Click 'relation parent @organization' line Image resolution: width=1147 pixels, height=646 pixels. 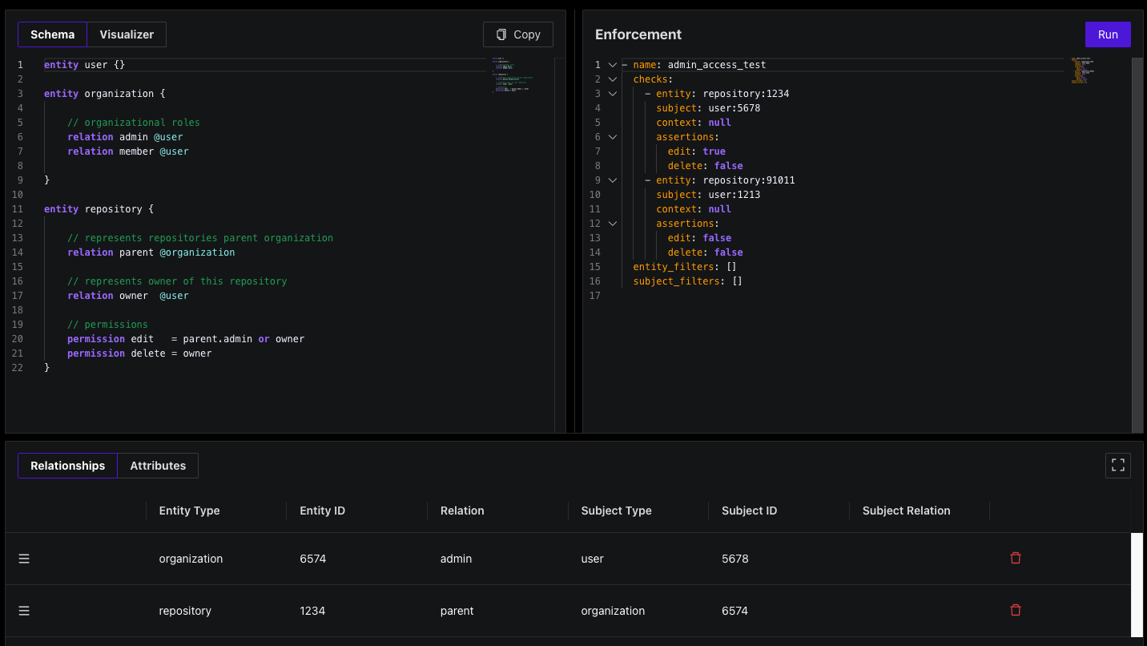[151, 252]
